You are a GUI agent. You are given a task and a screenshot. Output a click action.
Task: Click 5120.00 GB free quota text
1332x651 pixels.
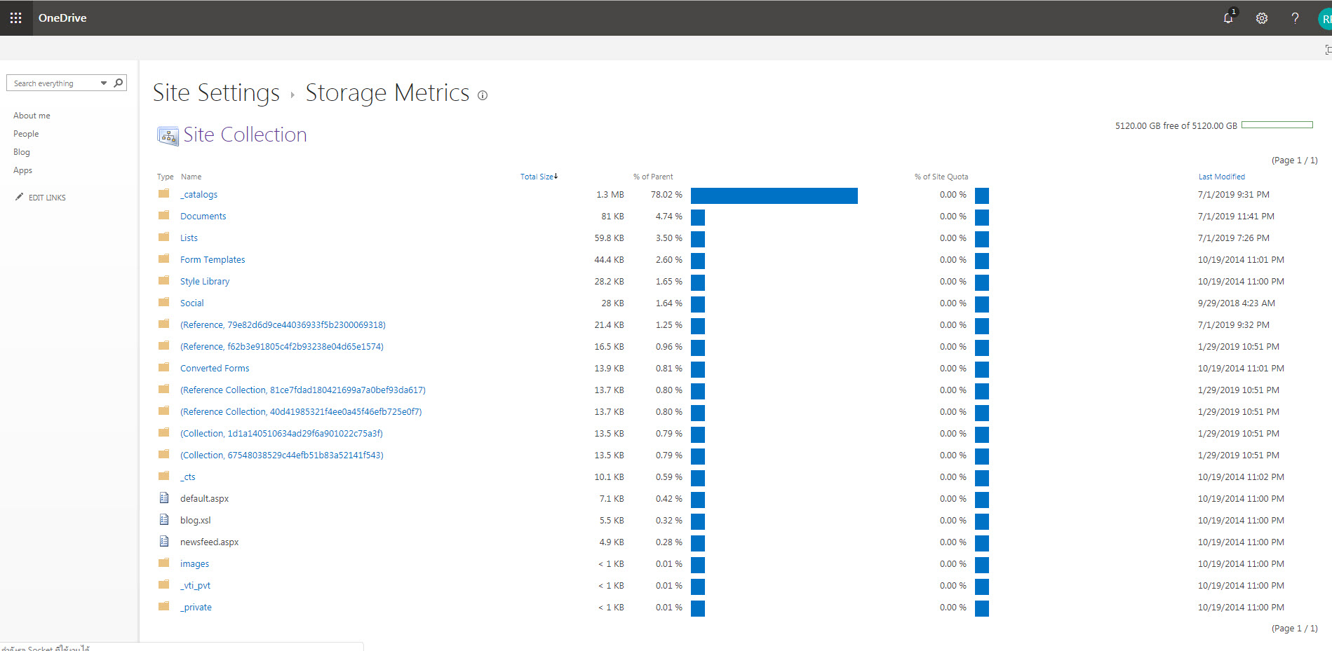(1176, 126)
